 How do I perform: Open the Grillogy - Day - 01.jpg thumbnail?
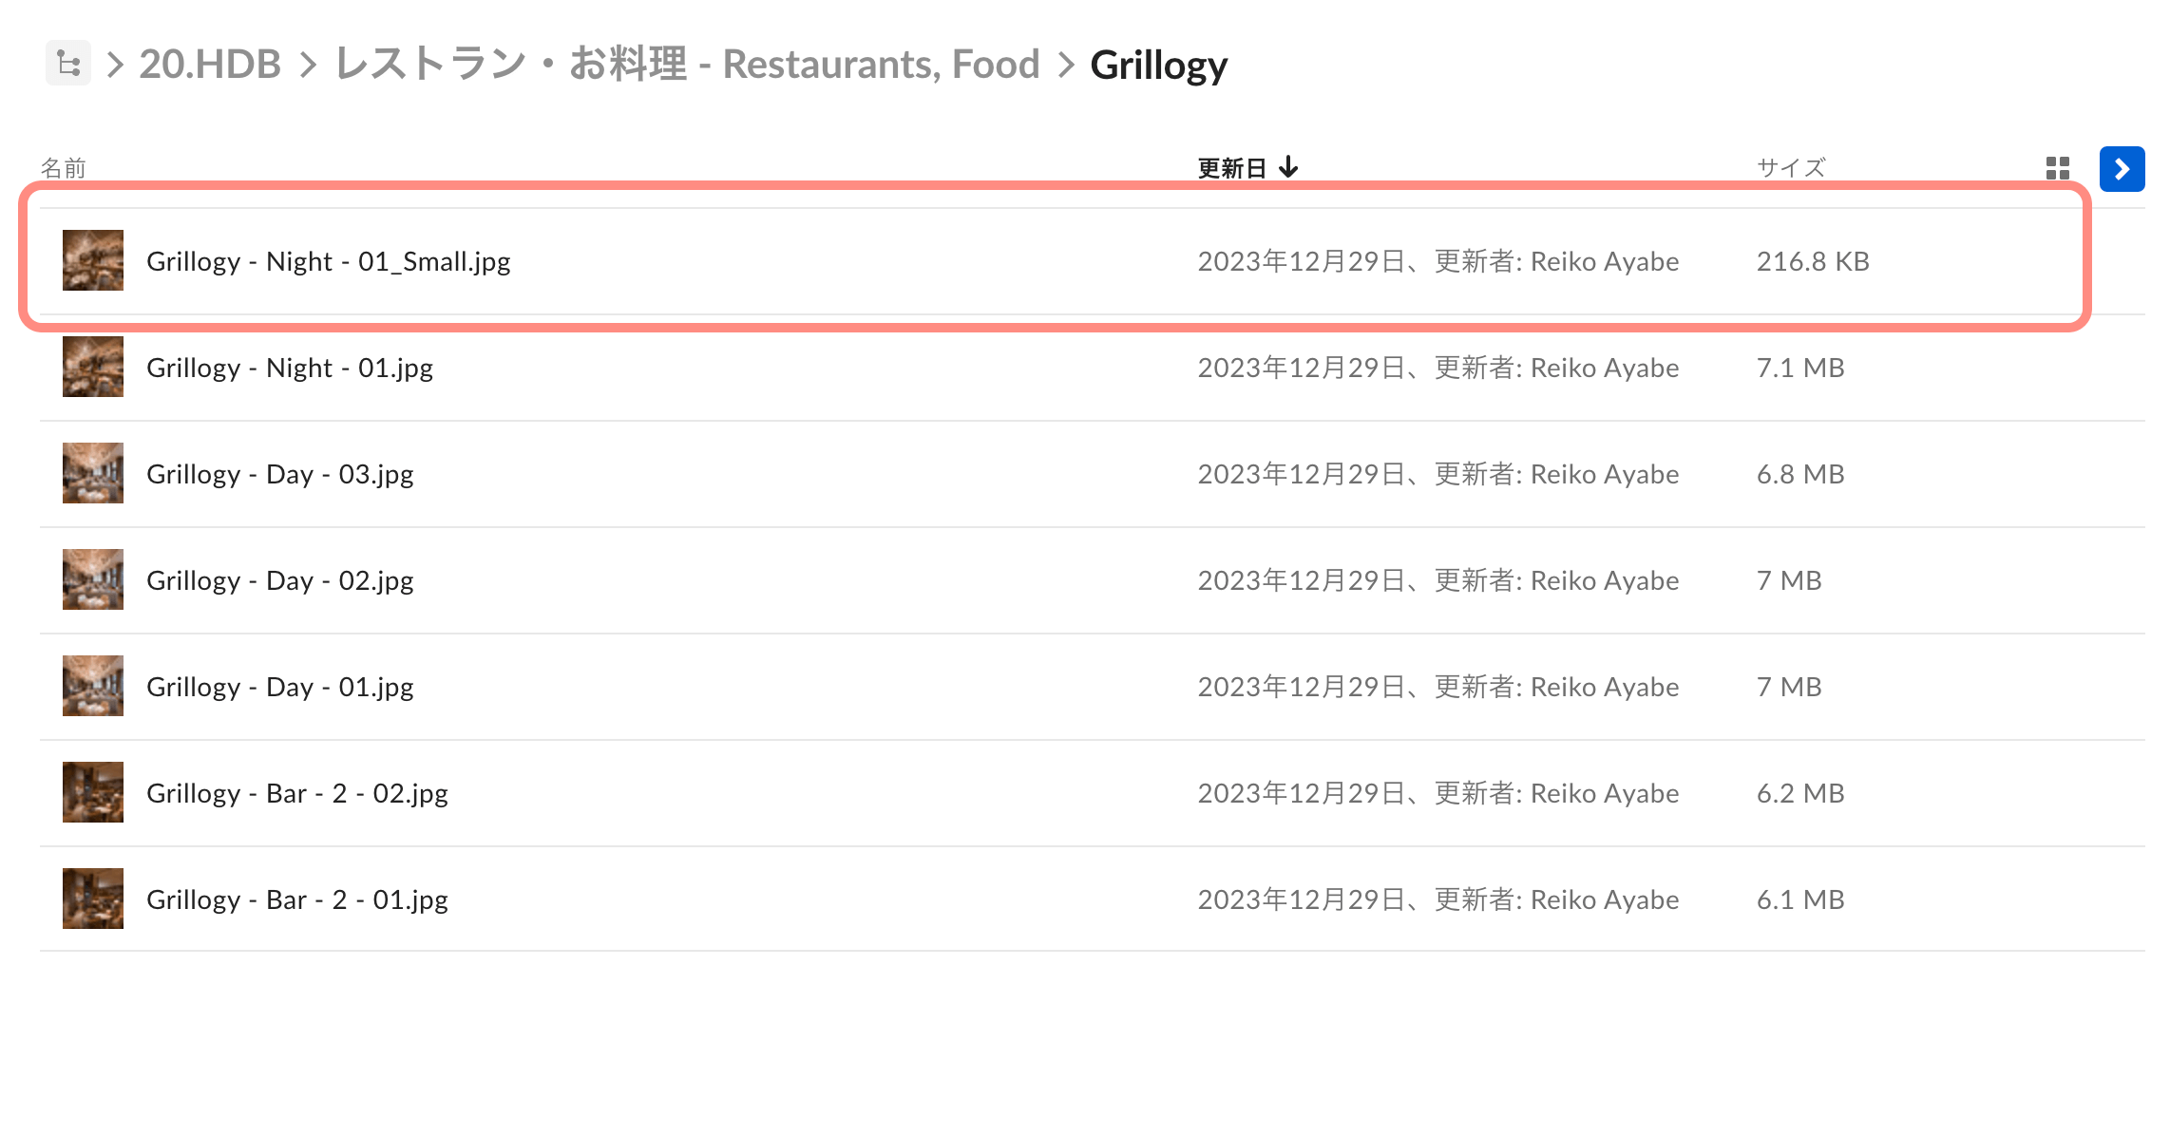pos(93,686)
